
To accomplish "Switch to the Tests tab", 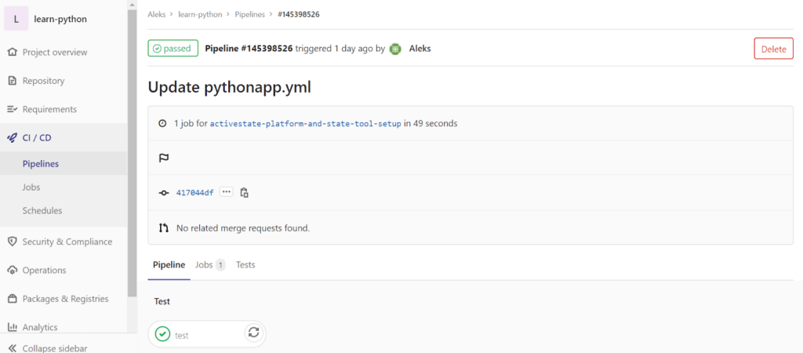I will click(245, 265).
